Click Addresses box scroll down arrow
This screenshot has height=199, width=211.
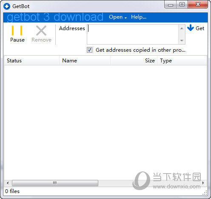182,40
